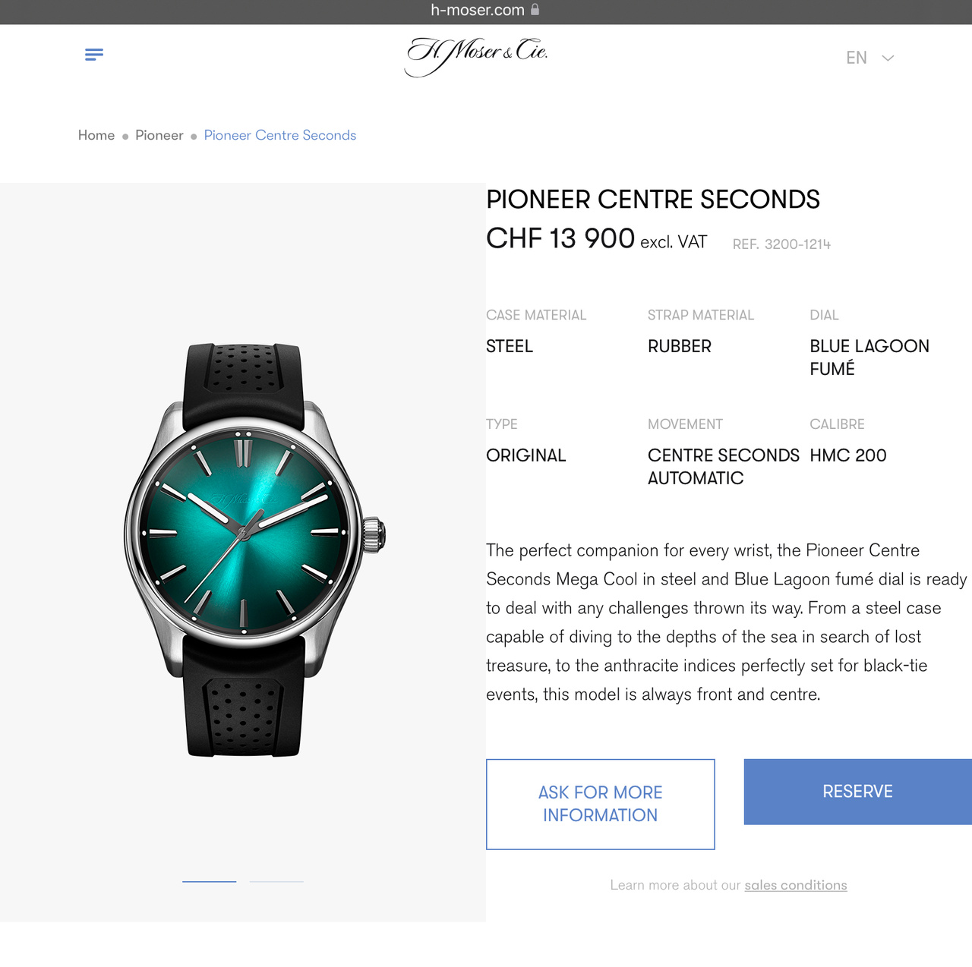The image size is (972, 967).
Task: Open the hamburger menu icon
Action: point(94,55)
